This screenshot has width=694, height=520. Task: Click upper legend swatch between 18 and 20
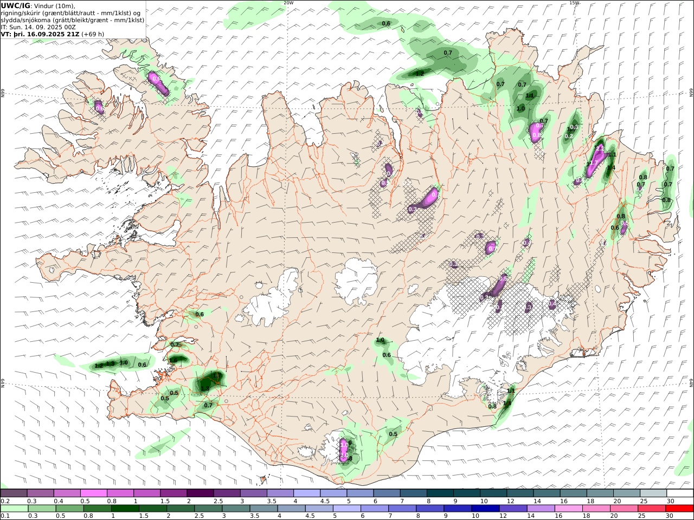599,493
